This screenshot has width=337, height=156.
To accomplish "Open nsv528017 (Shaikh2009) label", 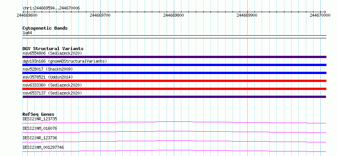I will pyautogui.click(x=48, y=69).
